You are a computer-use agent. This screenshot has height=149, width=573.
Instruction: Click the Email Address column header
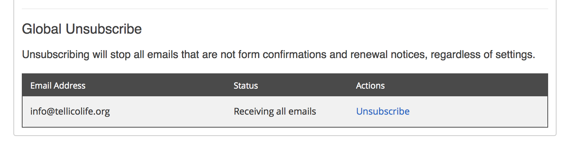click(x=58, y=85)
